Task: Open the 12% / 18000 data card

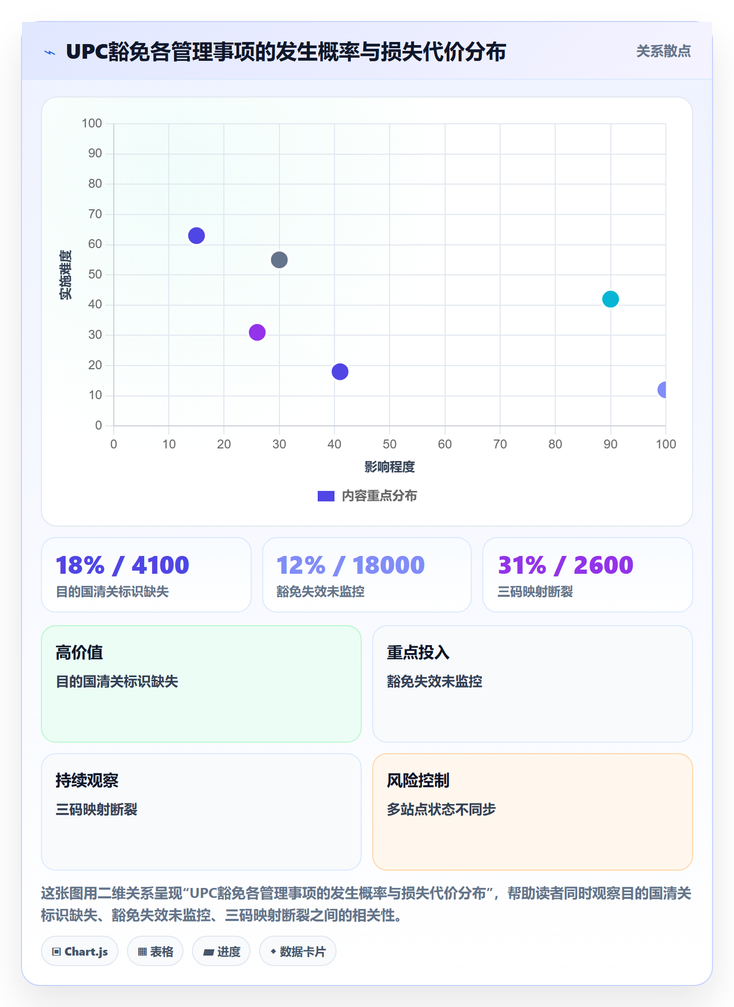Action: pos(367,575)
